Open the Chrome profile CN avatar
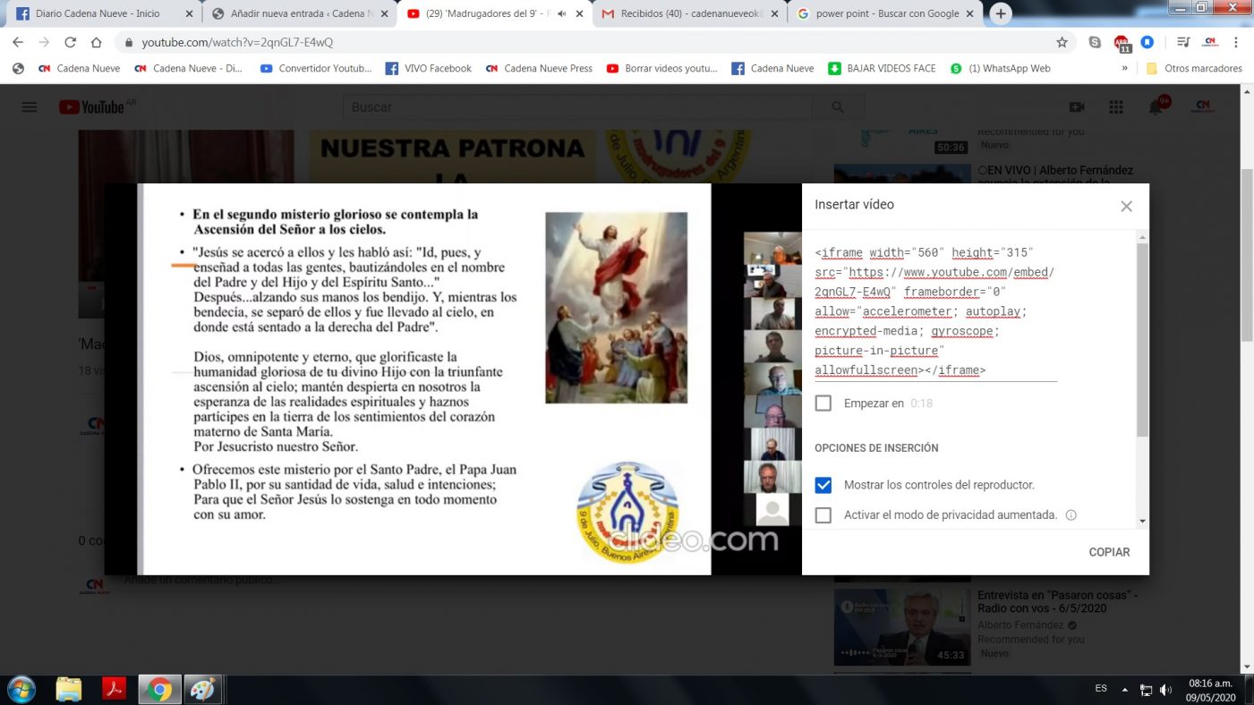 (x=1210, y=42)
